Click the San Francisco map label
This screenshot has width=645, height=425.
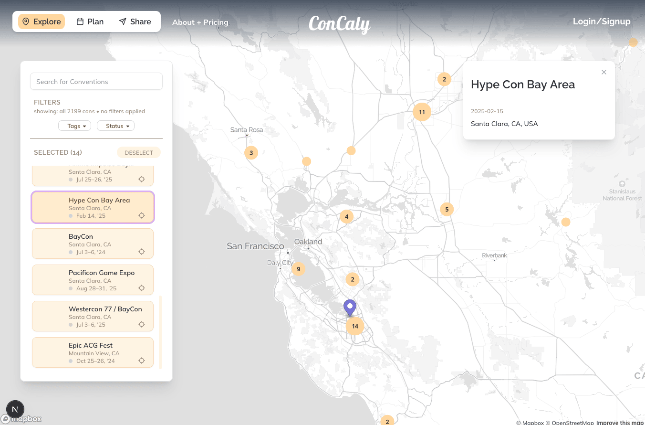click(x=255, y=246)
